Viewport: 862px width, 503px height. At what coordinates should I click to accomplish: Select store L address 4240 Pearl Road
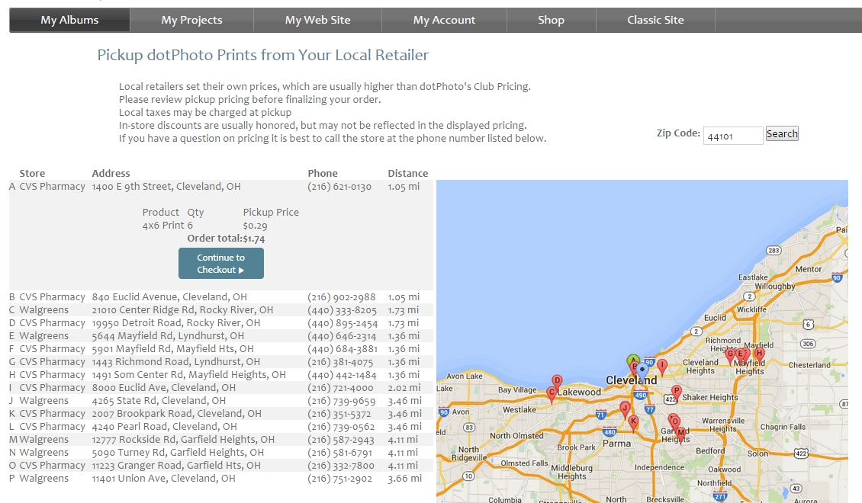pos(164,427)
